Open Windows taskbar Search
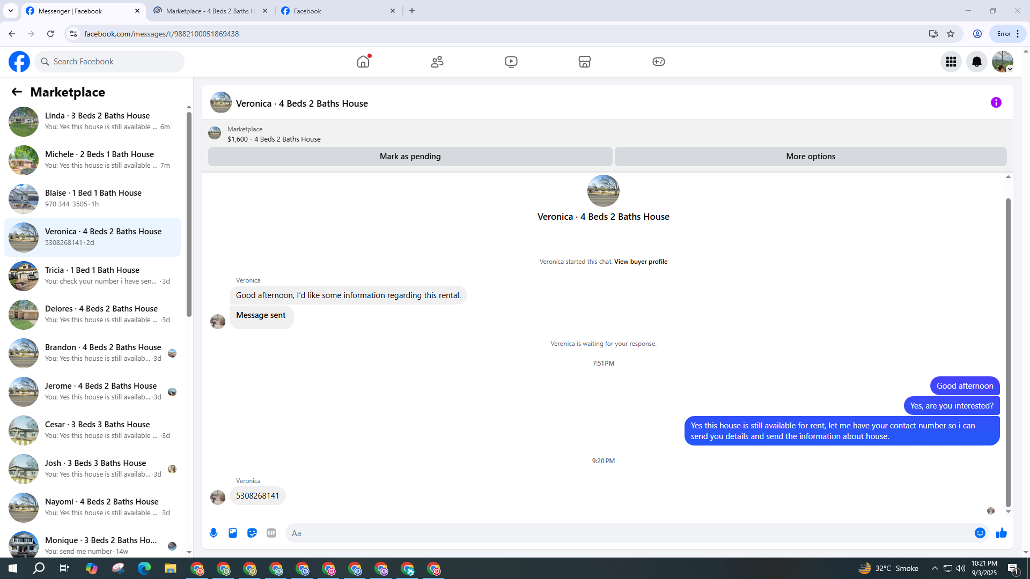1030x579 pixels. pyautogui.click(x=39, y=568)
